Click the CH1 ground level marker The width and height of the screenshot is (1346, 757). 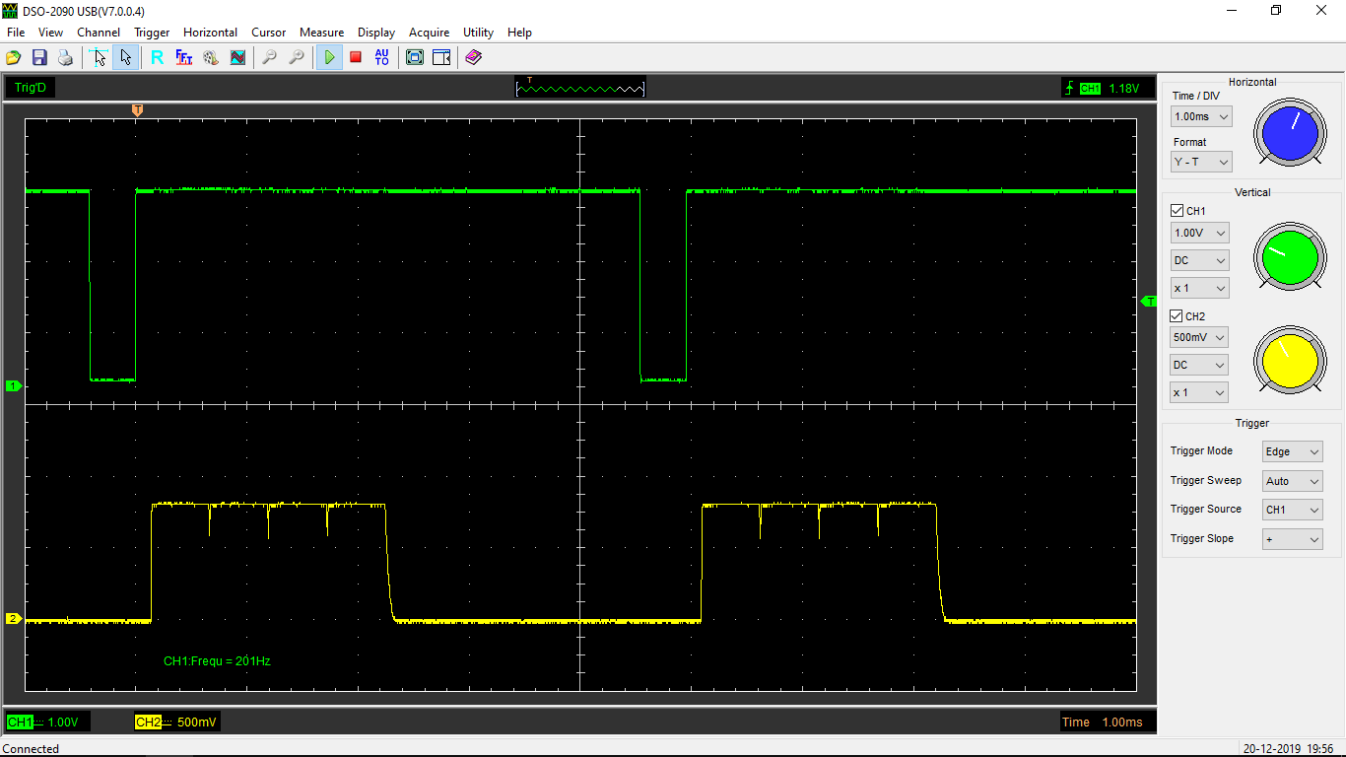point(13,385)
